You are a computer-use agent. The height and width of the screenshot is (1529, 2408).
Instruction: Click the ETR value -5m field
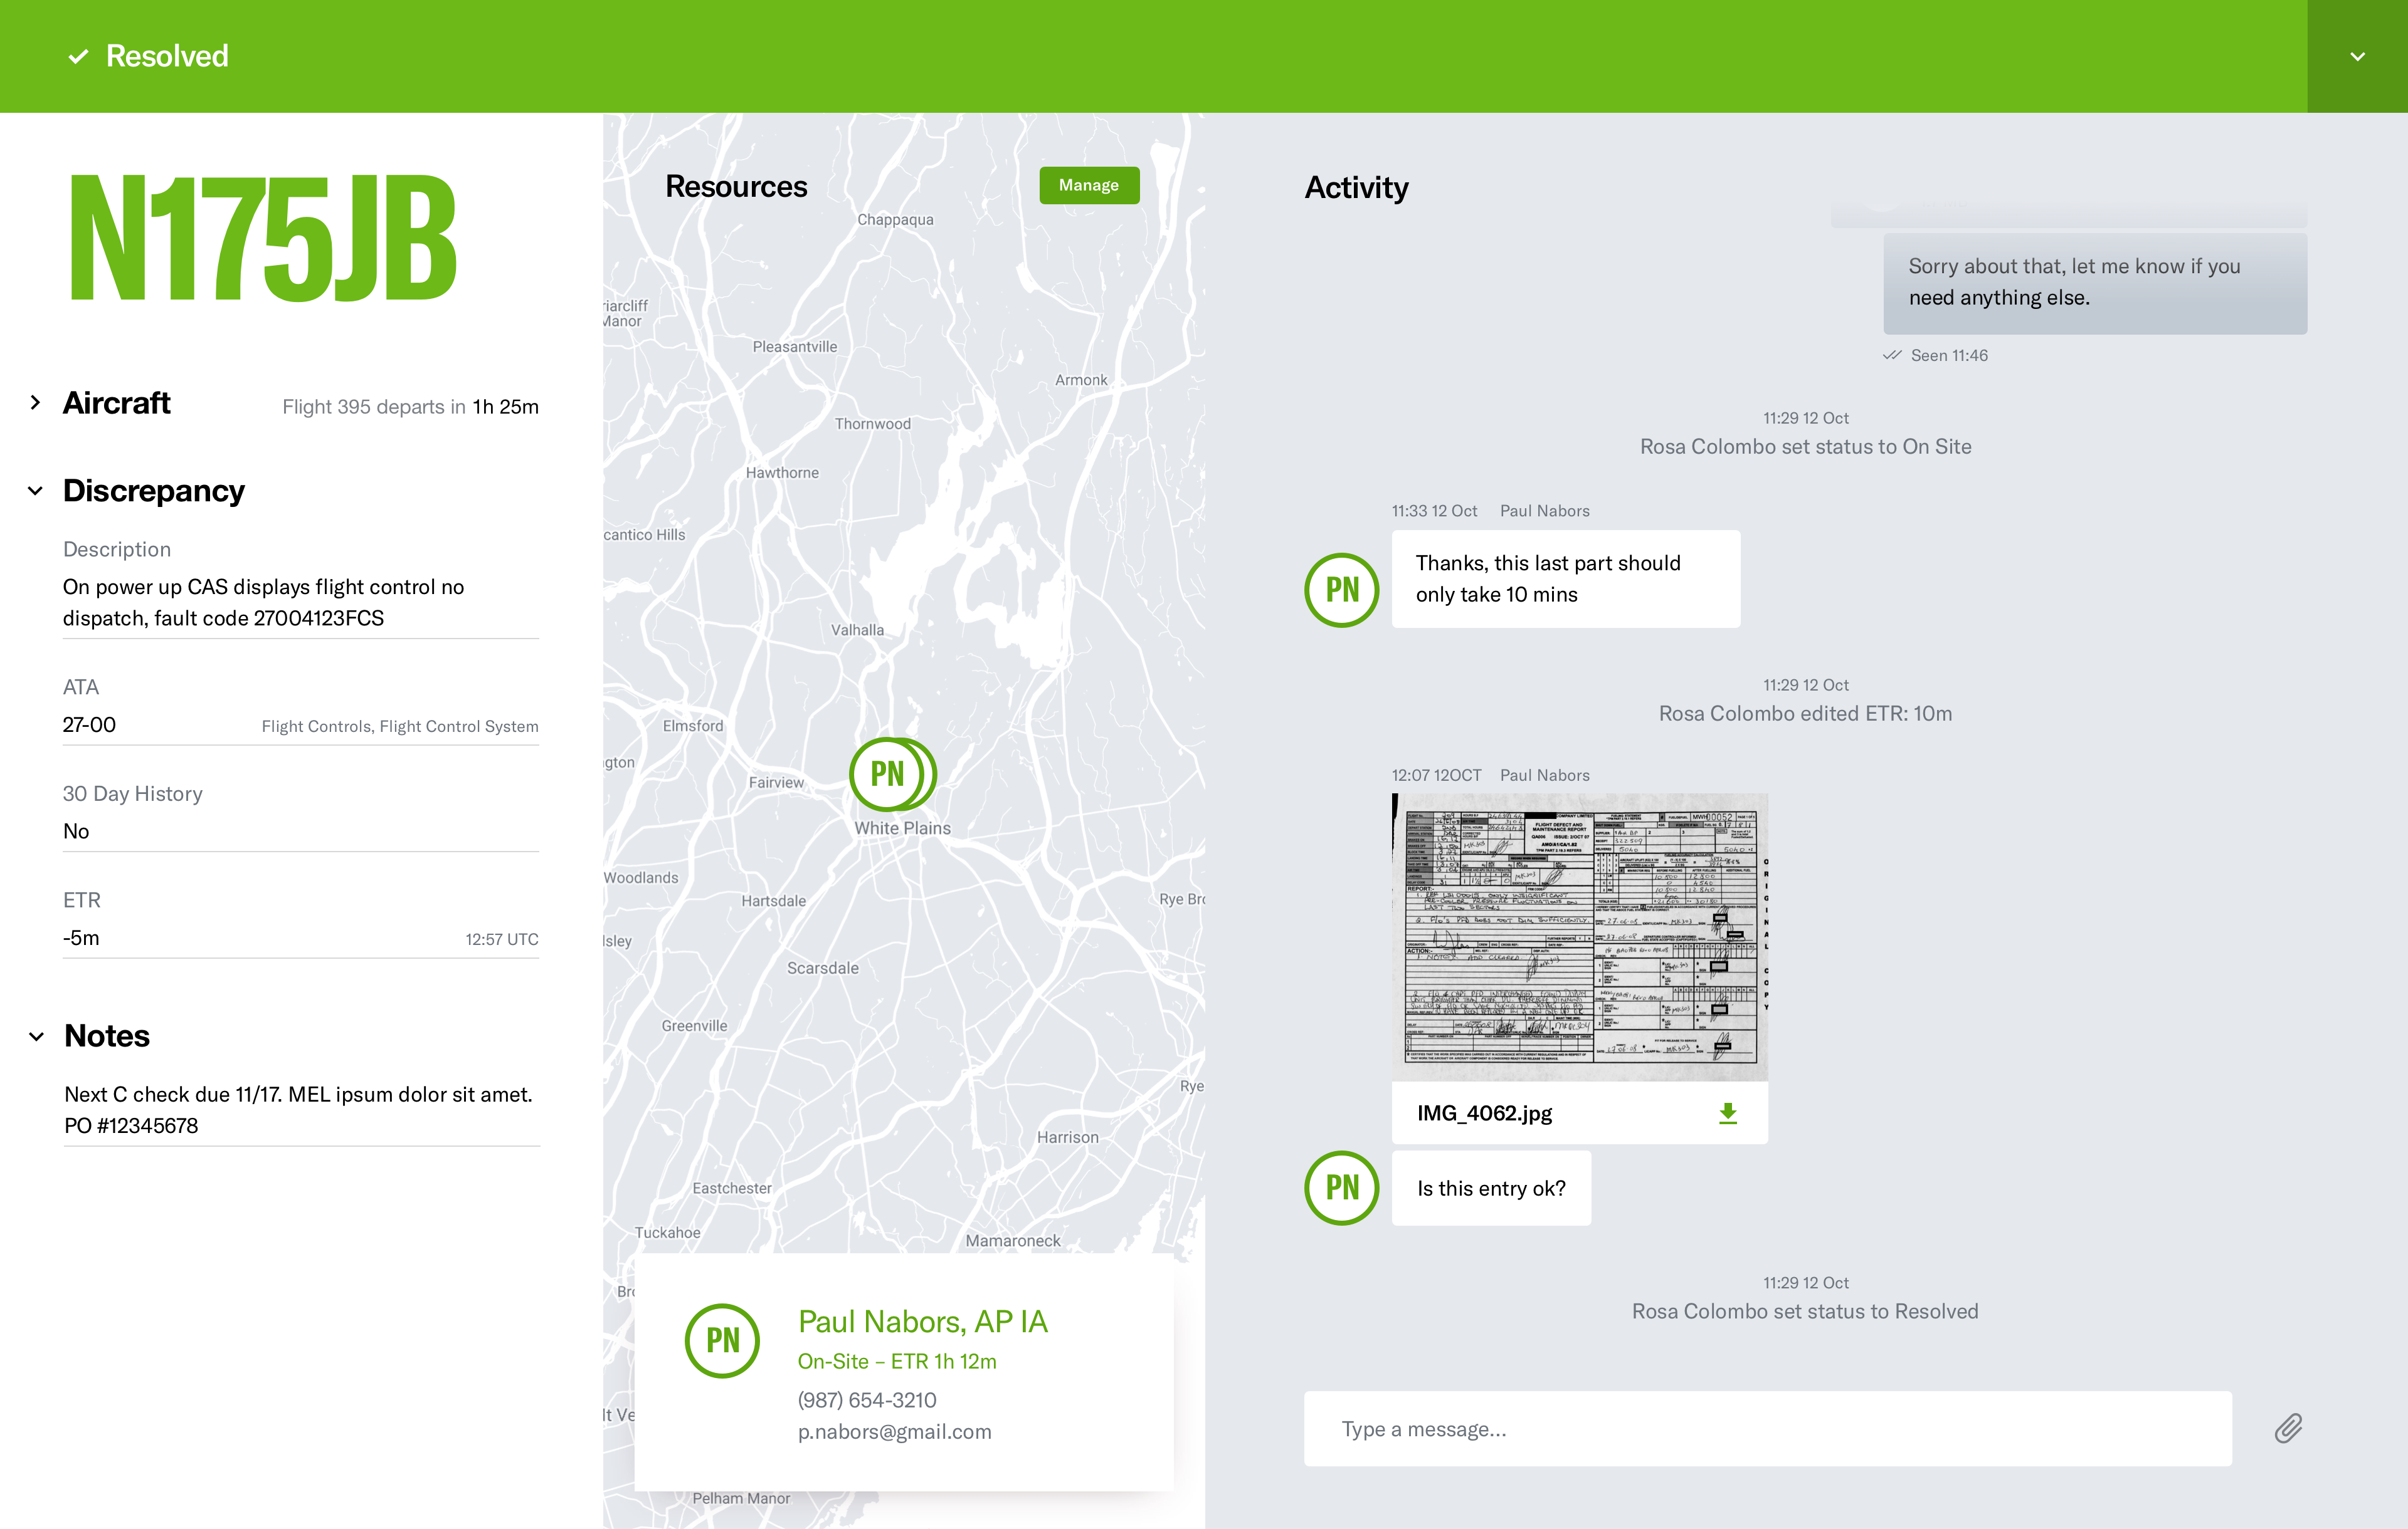click(x=82, y=937)
